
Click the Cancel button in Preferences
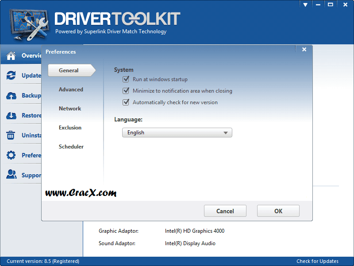[x=225, y=211]
